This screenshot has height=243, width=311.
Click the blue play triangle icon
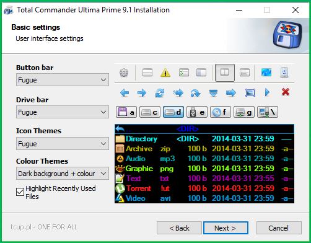click(267, 92)
